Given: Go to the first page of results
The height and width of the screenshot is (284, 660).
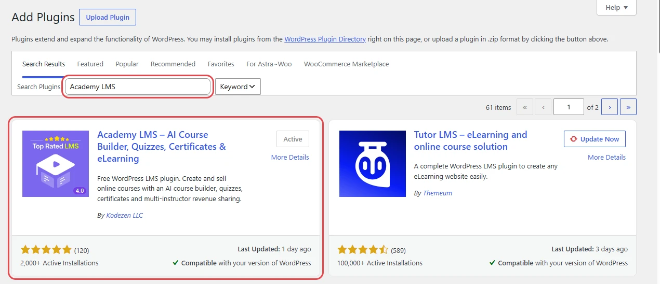Looking at the screenshot, I should (524, 107).
